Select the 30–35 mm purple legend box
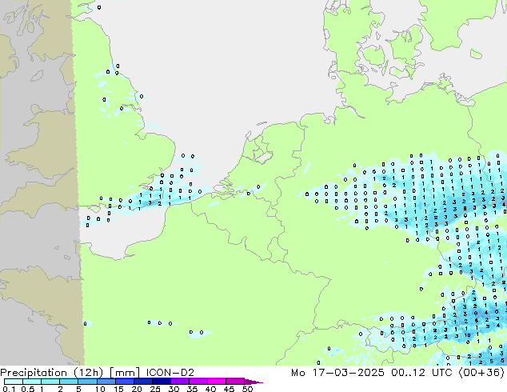 coord(180,382)
